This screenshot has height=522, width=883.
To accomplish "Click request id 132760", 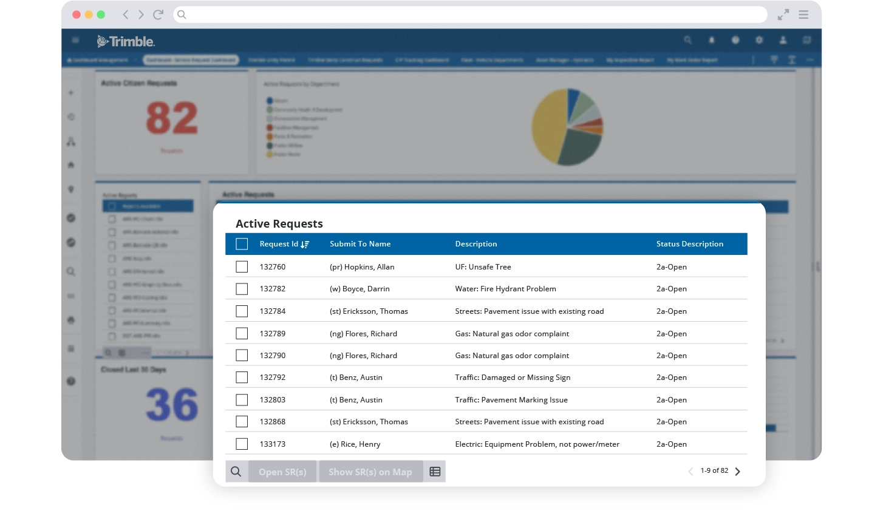I will click(273, 266).
